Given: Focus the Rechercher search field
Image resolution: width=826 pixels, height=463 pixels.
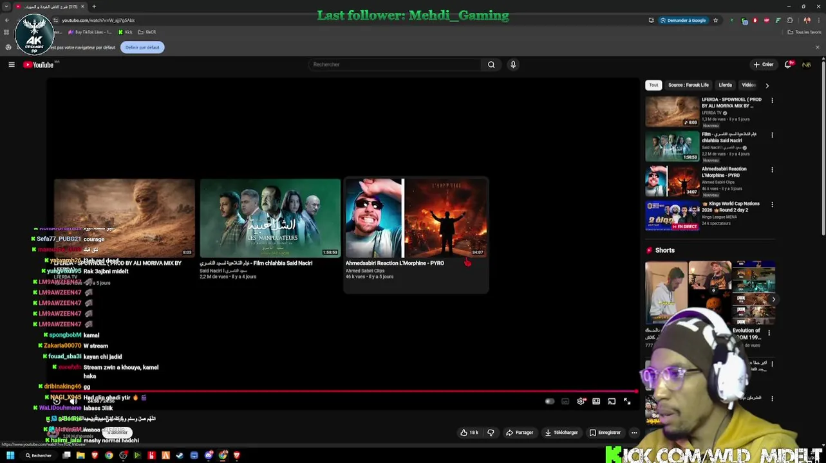Looking at the screenshot, I should click(394, 64).
